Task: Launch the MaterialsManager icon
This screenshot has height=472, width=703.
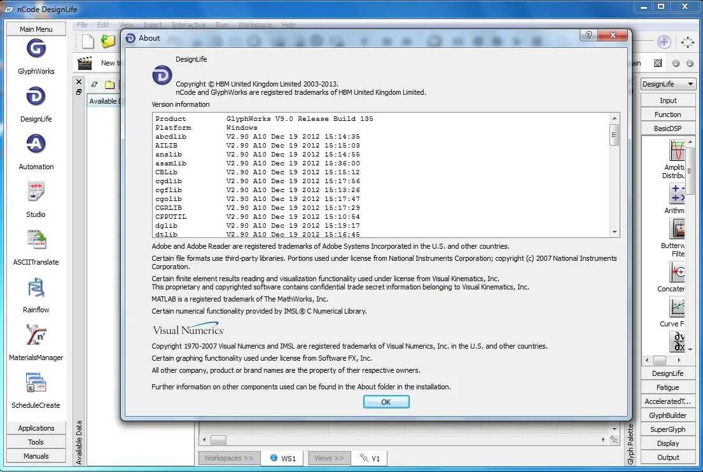Action: (36, 335)
